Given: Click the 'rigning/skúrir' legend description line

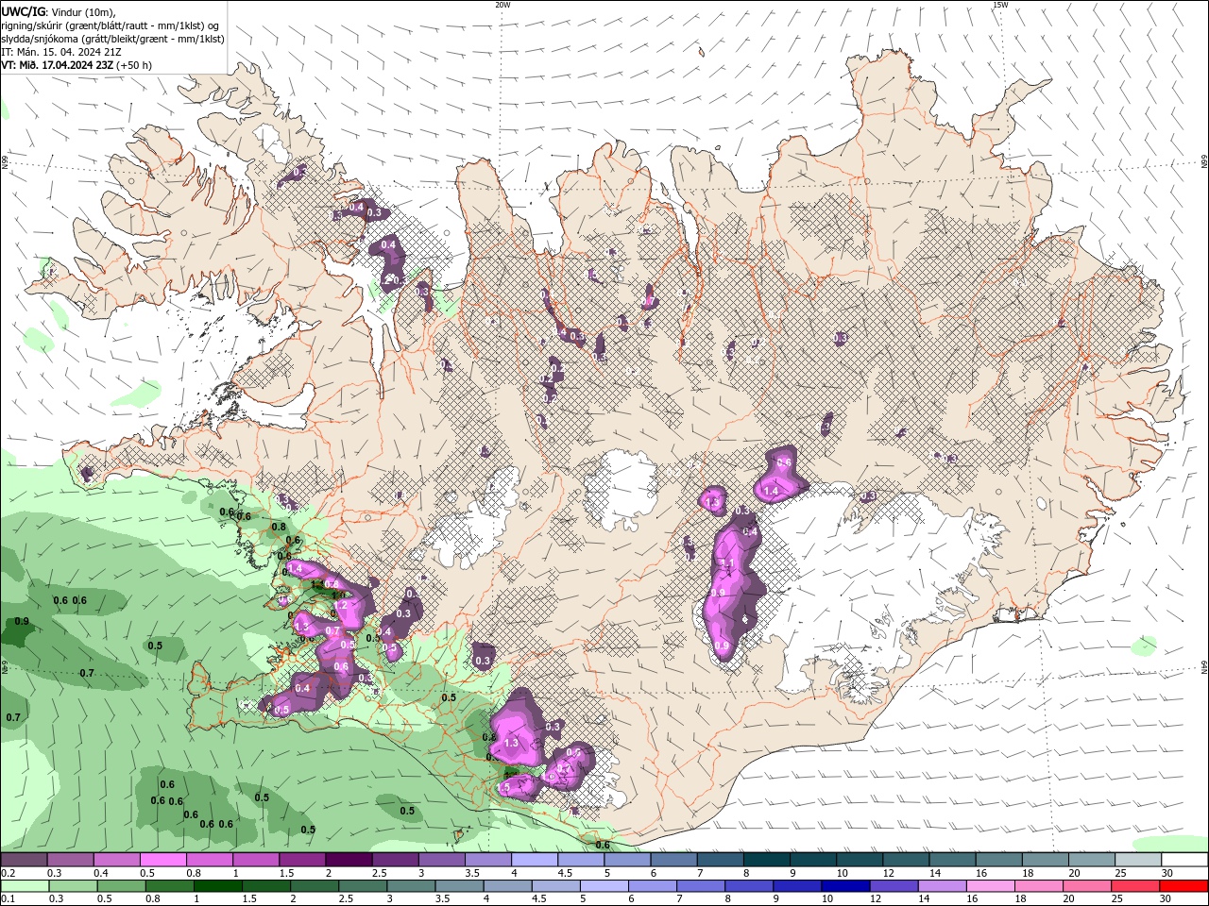Looking at the screenshot, I should [111, 25].
